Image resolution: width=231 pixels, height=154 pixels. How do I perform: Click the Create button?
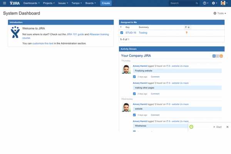click(106, 3)
